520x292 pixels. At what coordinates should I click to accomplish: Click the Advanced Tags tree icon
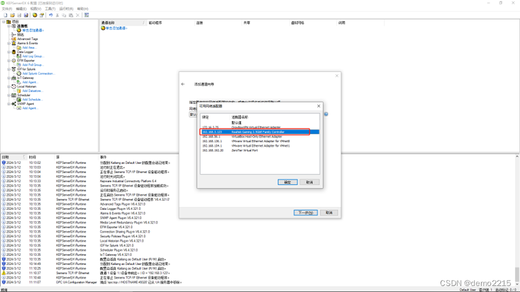pos(14,39)
